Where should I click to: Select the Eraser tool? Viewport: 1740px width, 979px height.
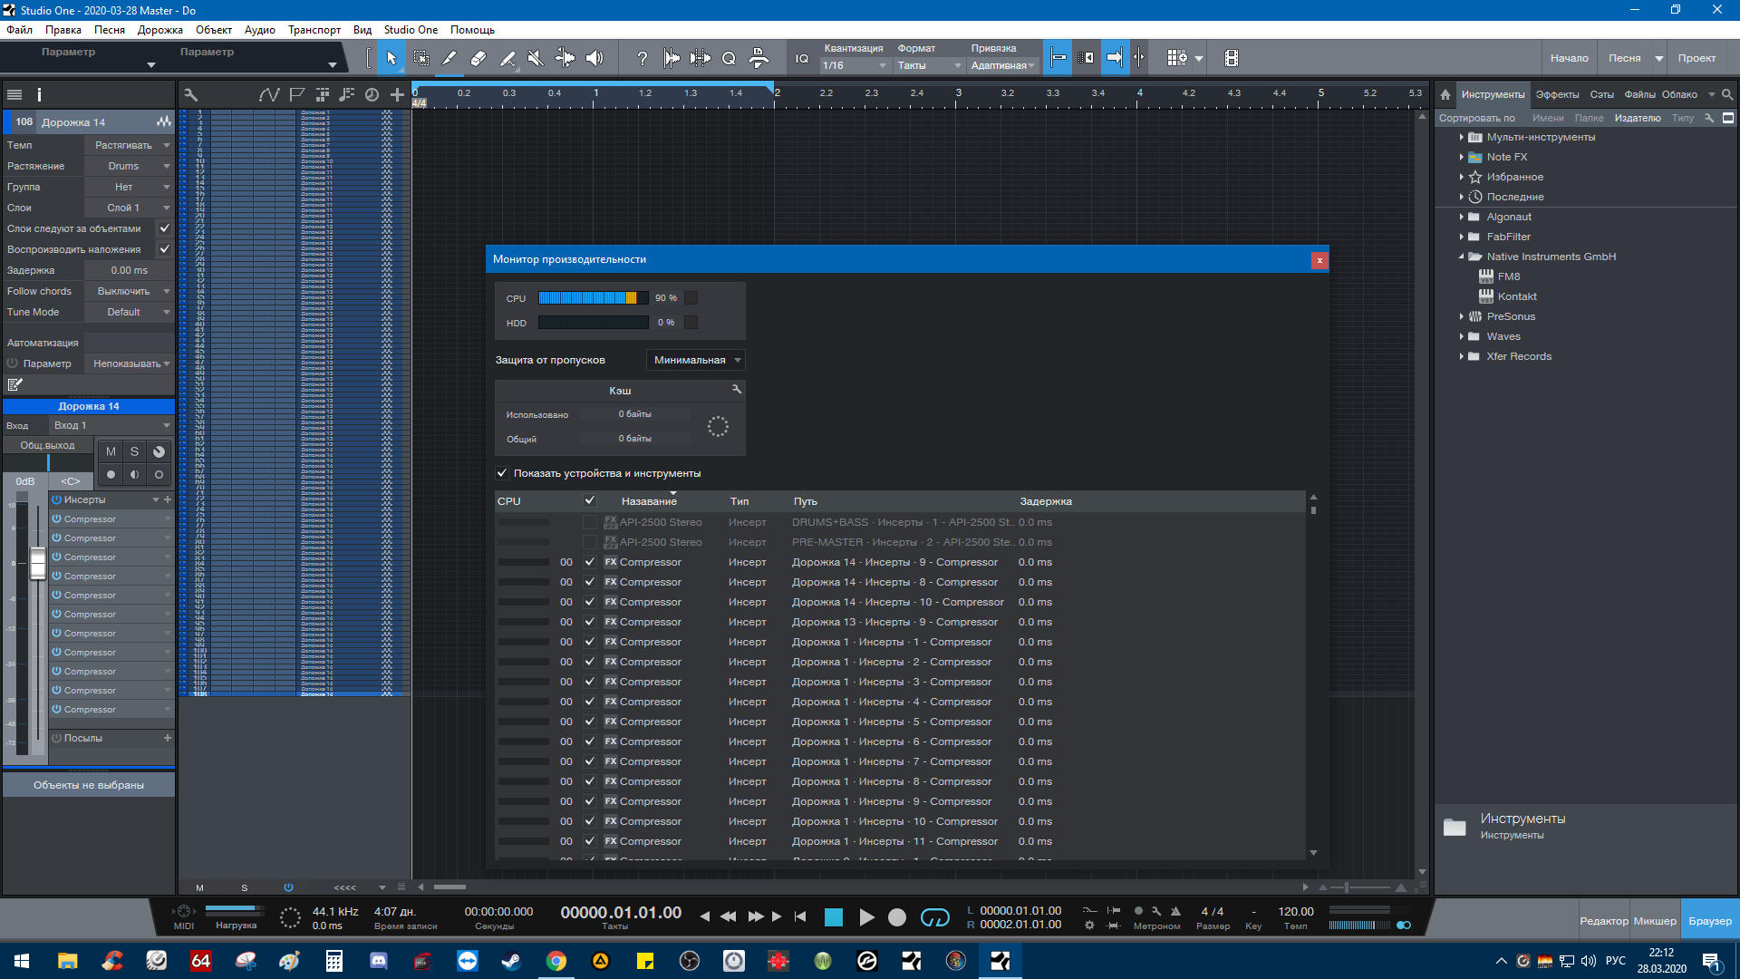pos(478,58)
